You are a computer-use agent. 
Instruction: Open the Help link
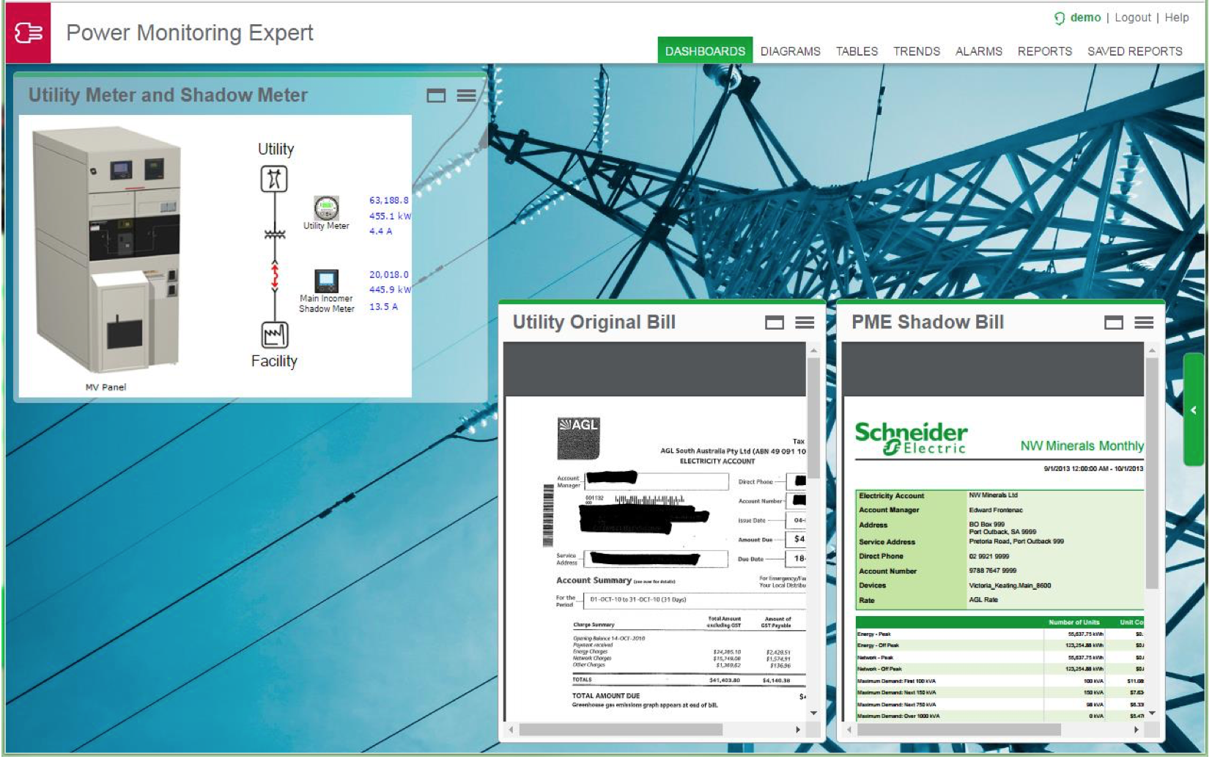(x=1177, y=18)
